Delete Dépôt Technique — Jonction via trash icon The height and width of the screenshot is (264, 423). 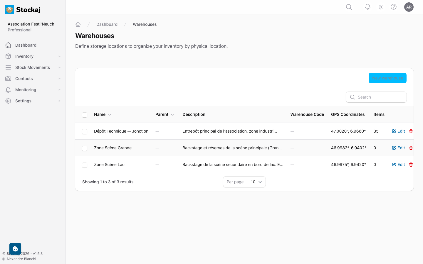click(411, 131)
